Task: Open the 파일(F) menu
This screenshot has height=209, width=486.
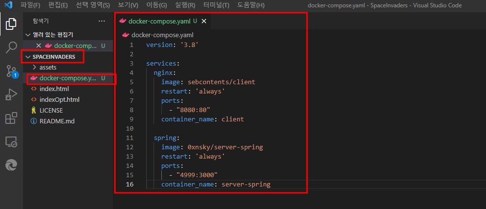Action: 30,5
